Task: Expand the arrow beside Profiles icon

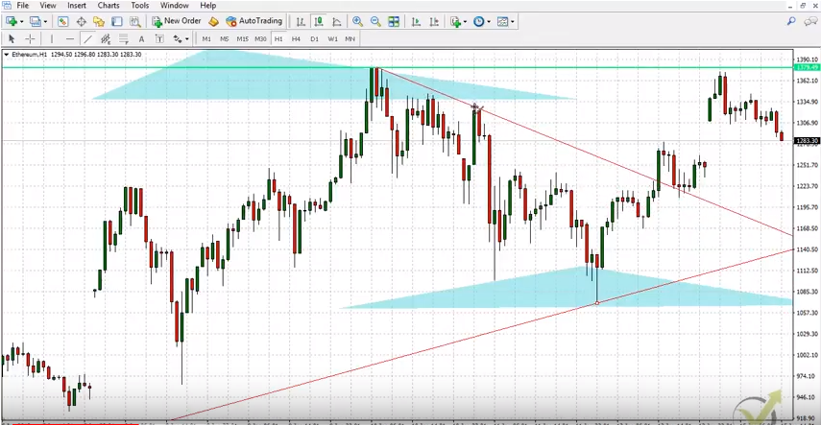Action: click(46, 22)
